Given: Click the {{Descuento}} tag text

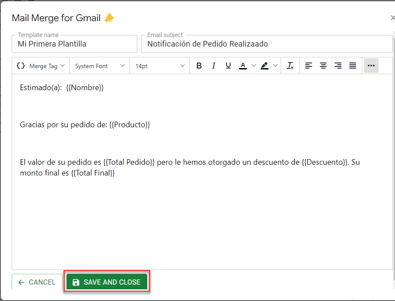Looking at the screenshot, I should 325,162.
